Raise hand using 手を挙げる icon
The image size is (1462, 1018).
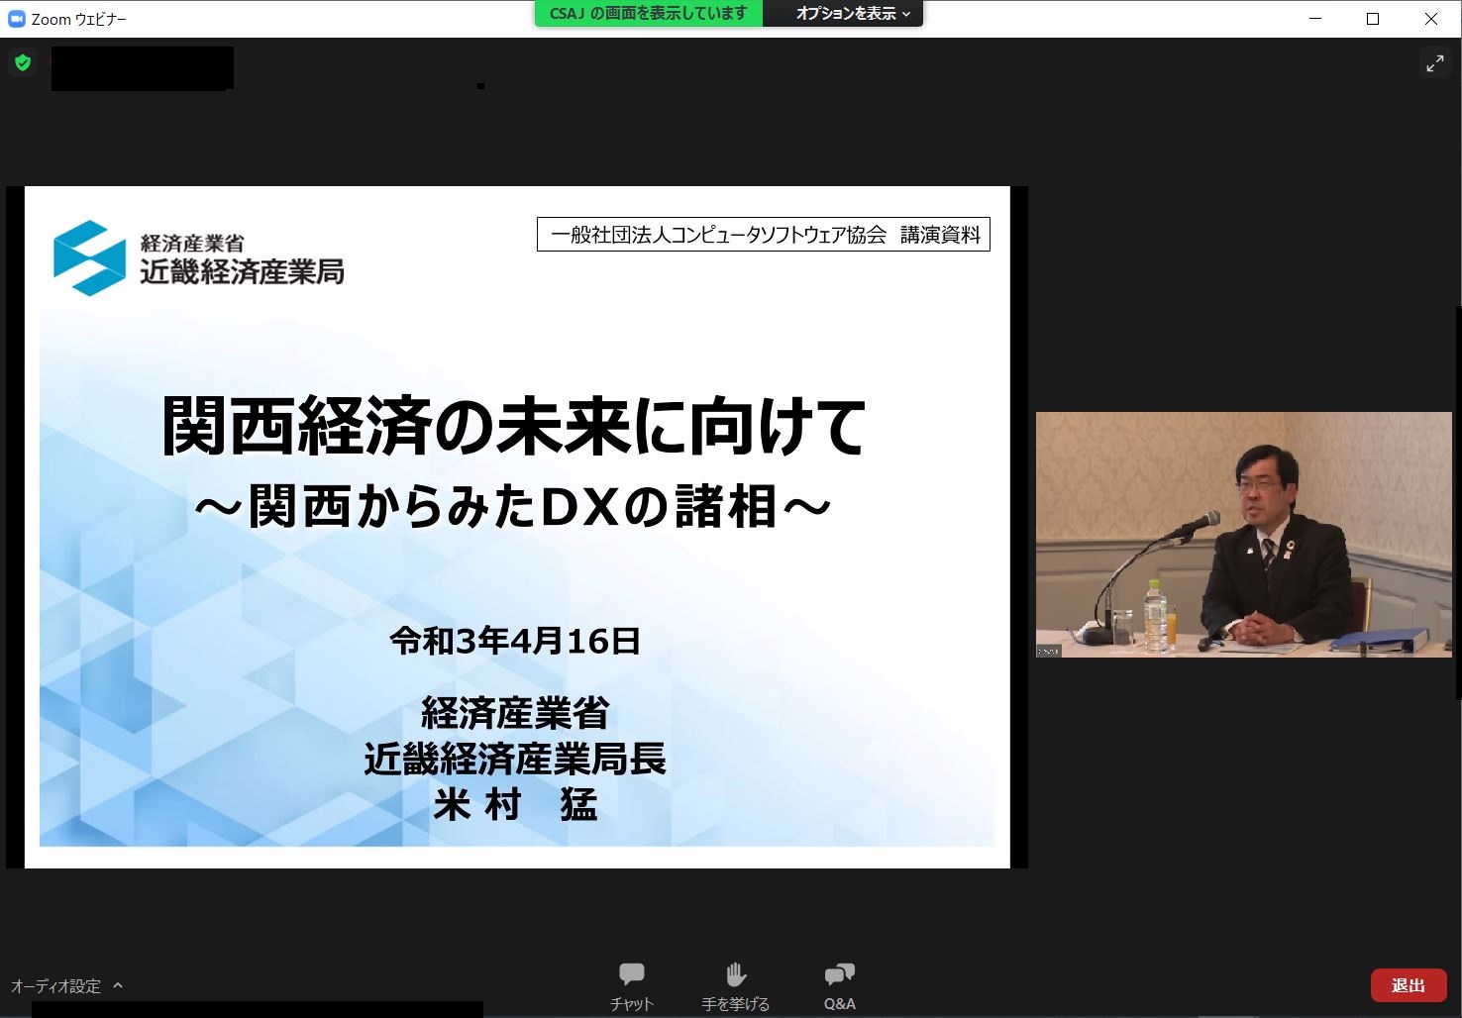pyautogui.click(x=735, y=985)
